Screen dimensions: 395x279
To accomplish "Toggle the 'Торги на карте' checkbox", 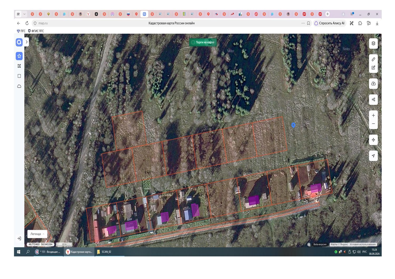I will coord(193,42).
